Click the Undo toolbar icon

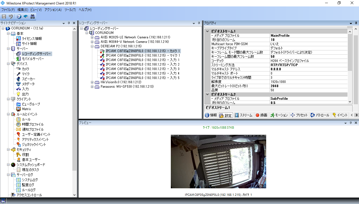click(x=11, y=17)
